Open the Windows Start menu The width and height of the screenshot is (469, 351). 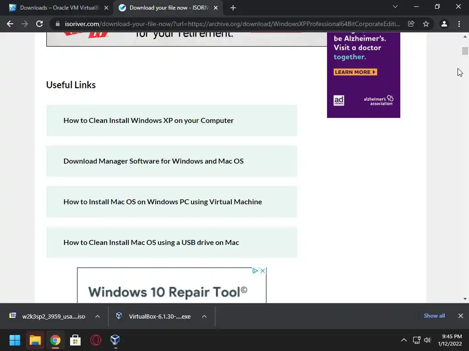tap(15, 340)
